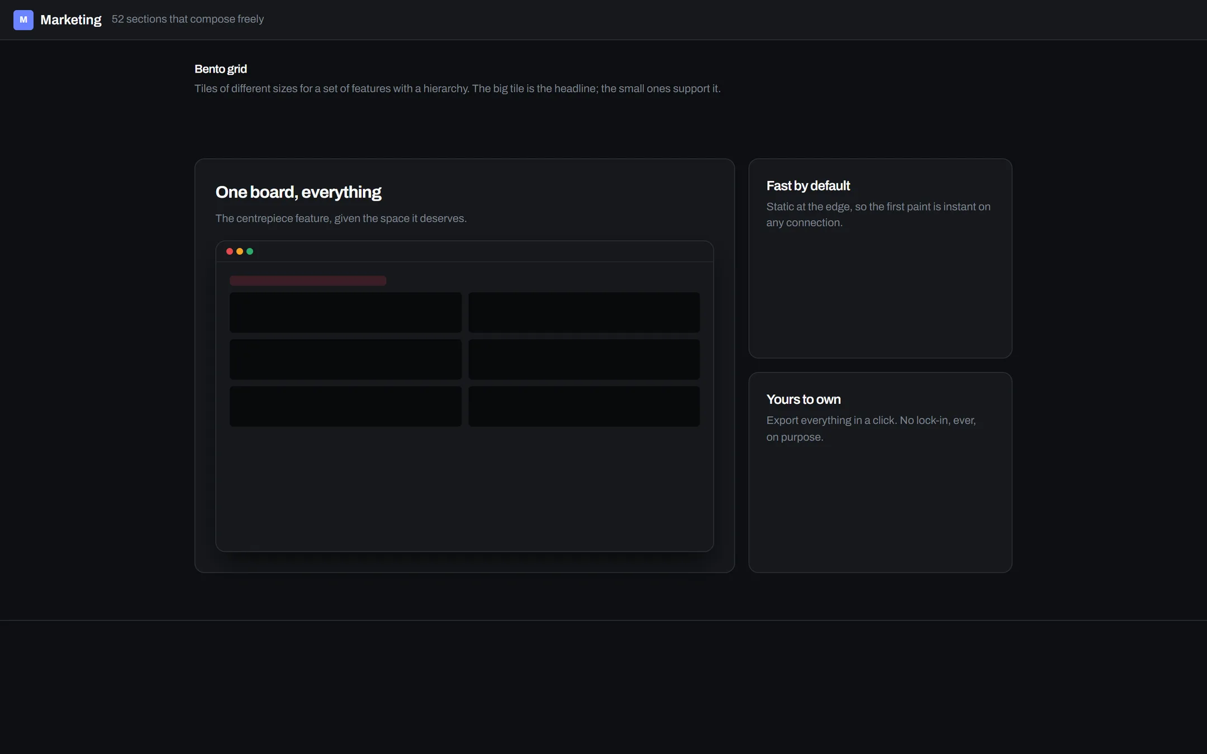Image resolution: width=1207 pixels, height=754 pixels.
Task: Click the centrepiece feature description text
Action: point(341,218)
